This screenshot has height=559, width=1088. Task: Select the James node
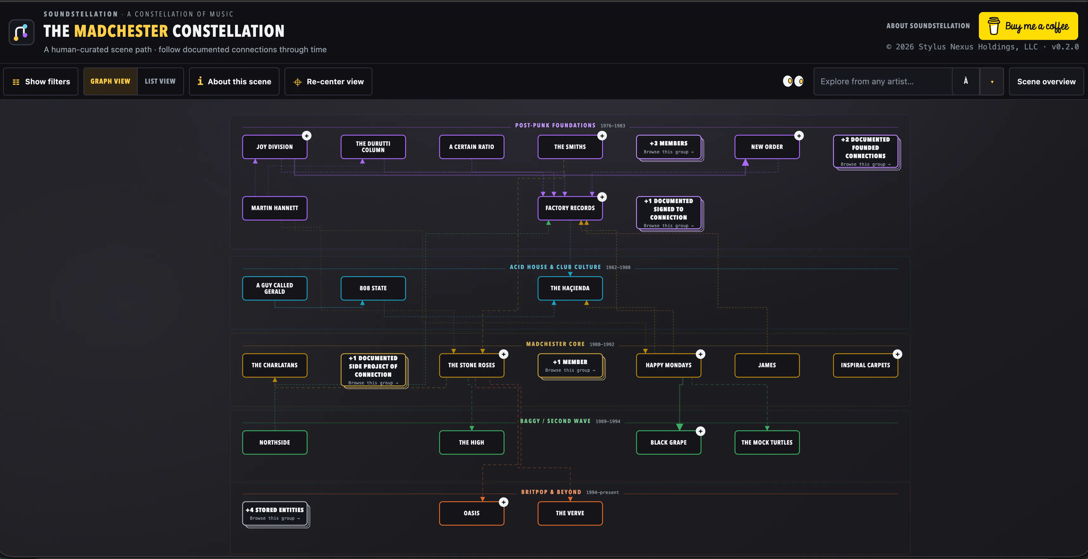pyautogui.click(x=767, y=365)
